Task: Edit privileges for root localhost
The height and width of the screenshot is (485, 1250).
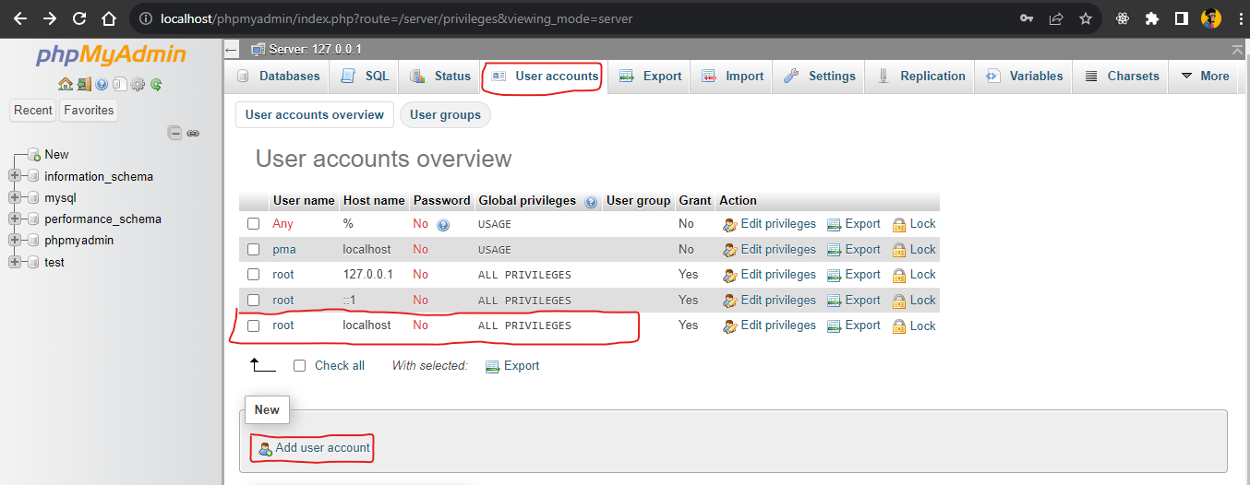Action: [x=770, y=325]
